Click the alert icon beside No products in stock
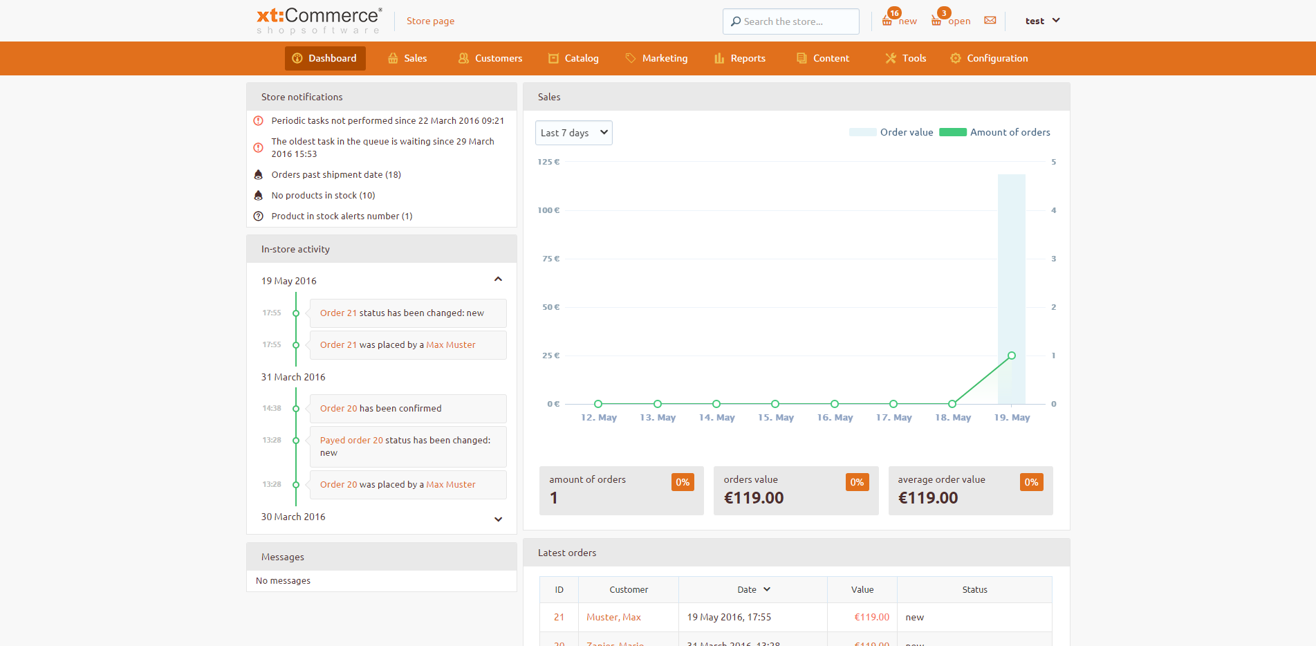 click(x=258, y=195)
